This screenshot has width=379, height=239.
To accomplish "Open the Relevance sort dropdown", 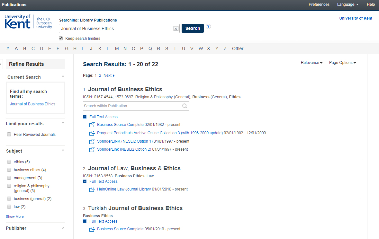I will [311, 63].
